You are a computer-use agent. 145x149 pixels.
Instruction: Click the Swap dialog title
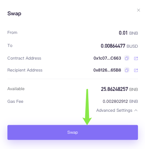(x=14, y=13)
